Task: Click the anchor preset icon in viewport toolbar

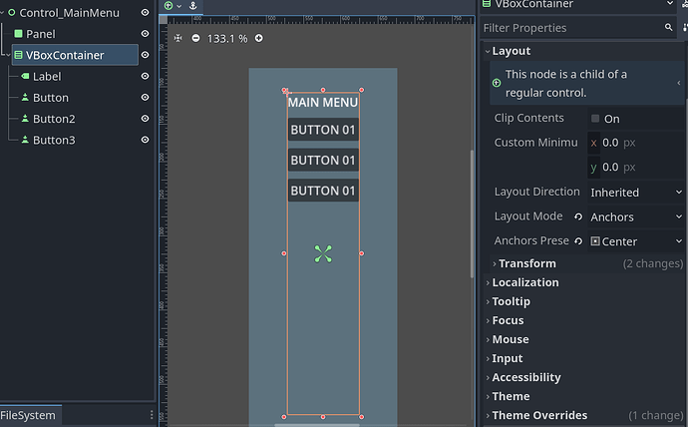Action: tap(193, 6)
